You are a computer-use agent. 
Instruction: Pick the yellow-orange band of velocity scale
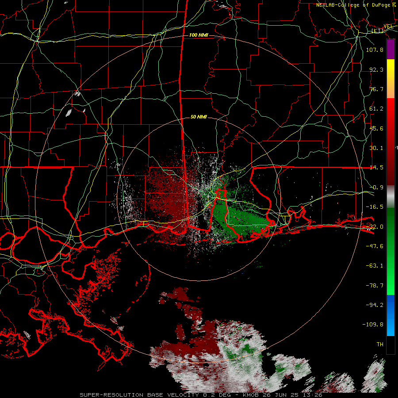[x=390, y=79]
